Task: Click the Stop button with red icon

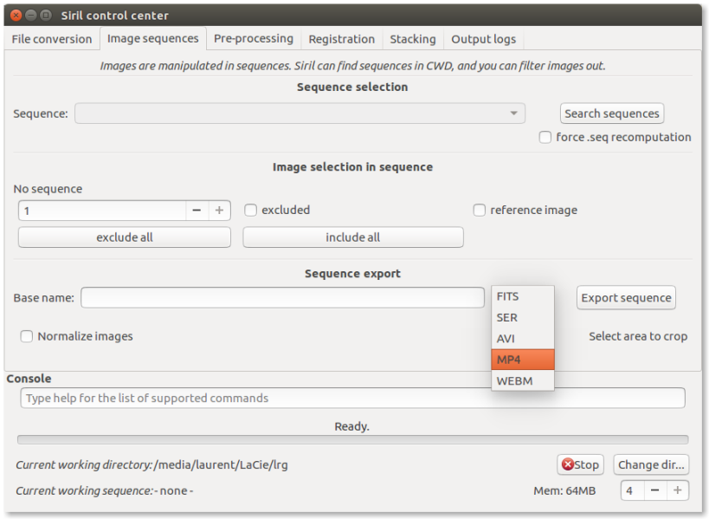Action: [x=580, y=464]
